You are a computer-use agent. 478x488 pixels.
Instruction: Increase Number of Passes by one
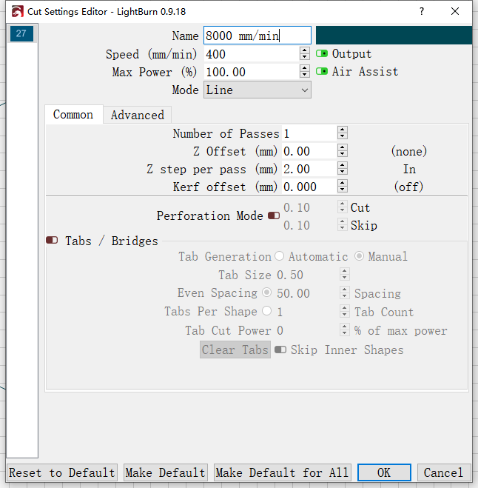tap(343, 130)
